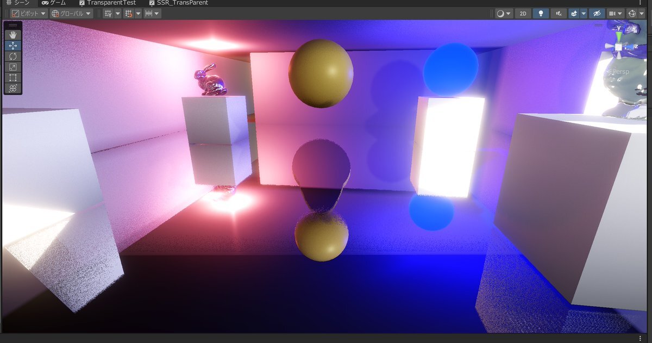This screenshot has width=652, height=343.
Task: Select the Rect tool
Action: (x=12, y=78)
